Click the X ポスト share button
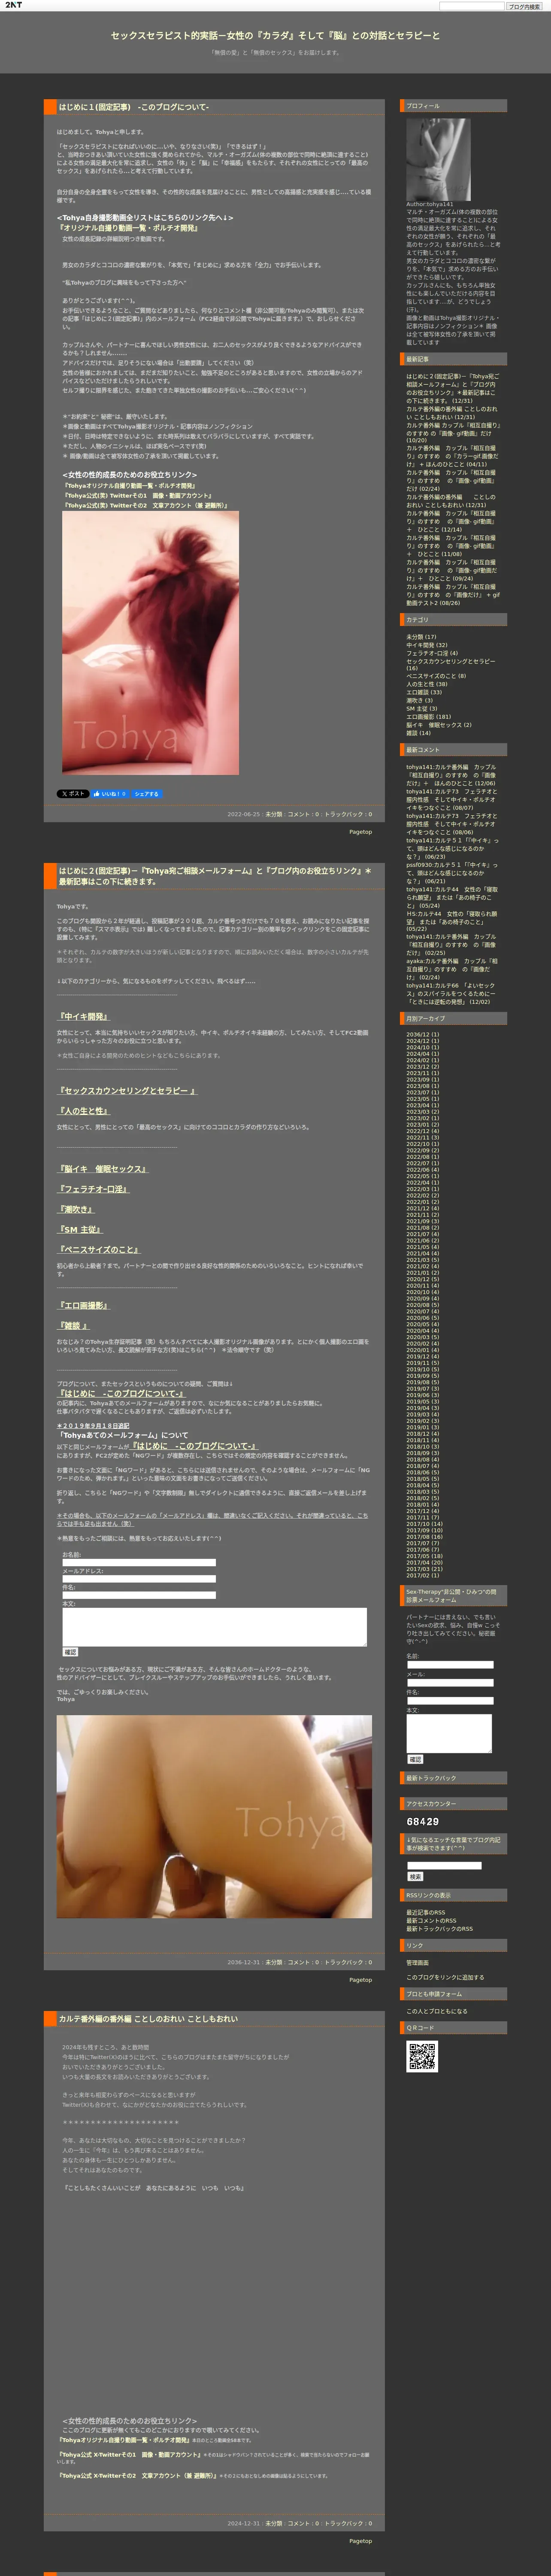This screenshot has height=2576, width=551. tap(73, 794)
